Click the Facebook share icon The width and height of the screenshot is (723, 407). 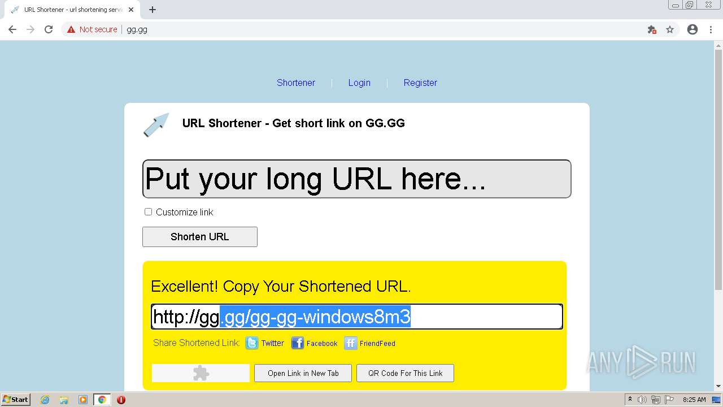pyautogui.click(x=297, y=343)
